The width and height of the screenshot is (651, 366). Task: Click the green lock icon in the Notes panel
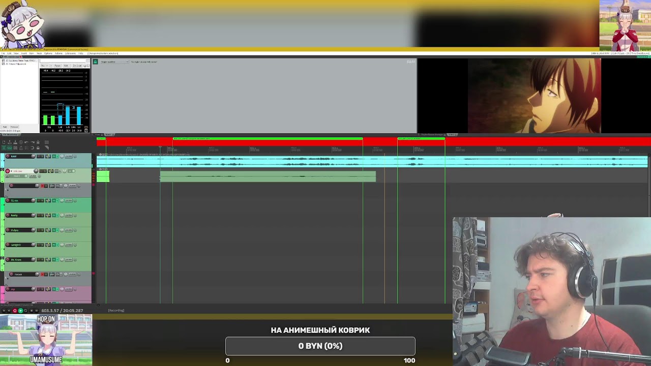click(95, 62)
